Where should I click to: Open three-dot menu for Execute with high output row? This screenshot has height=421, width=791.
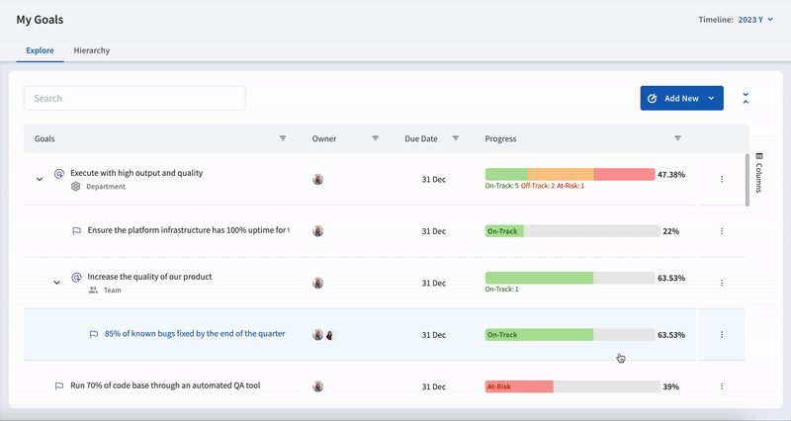tap(722, 179)
